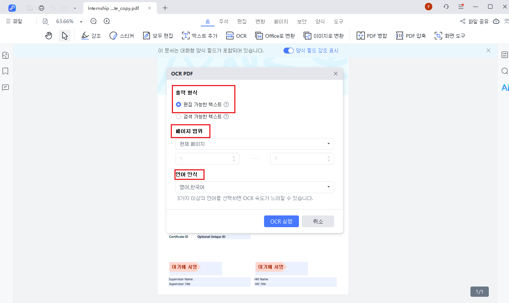
Task: Click the OCR 실행 button
Action: point(281,221)
